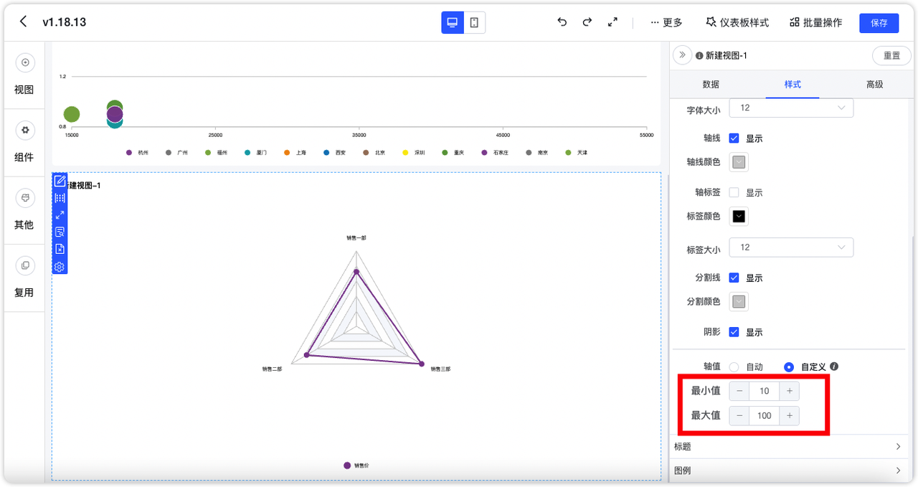Undo the last change

[x=562, y=22]
